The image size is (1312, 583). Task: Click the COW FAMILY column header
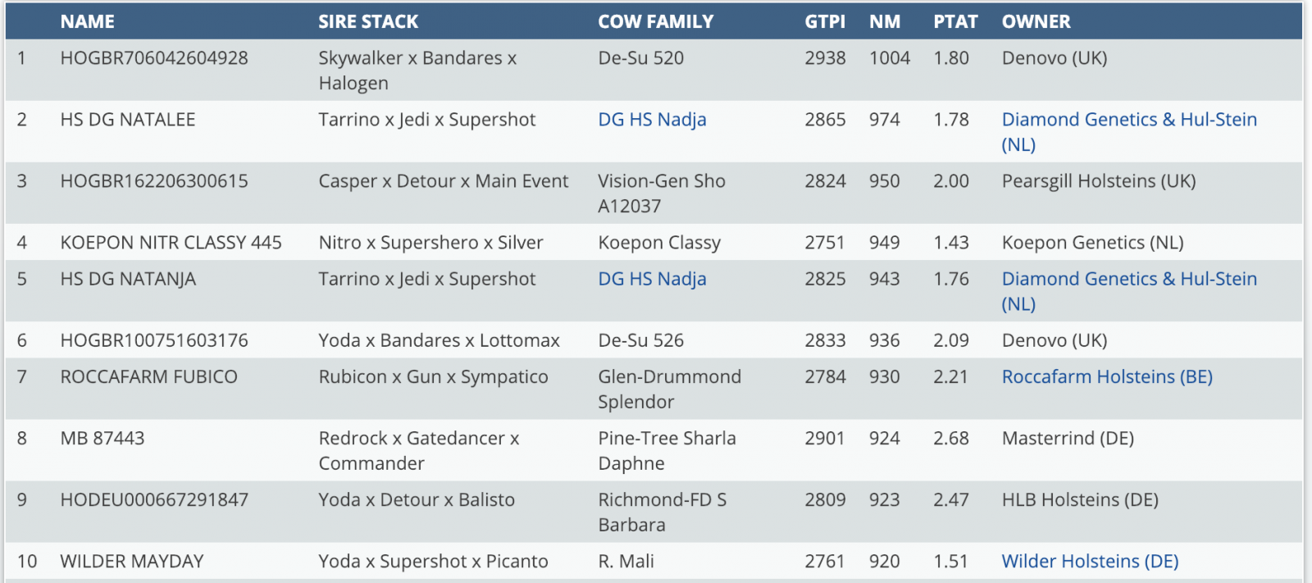tap(655, 22)
